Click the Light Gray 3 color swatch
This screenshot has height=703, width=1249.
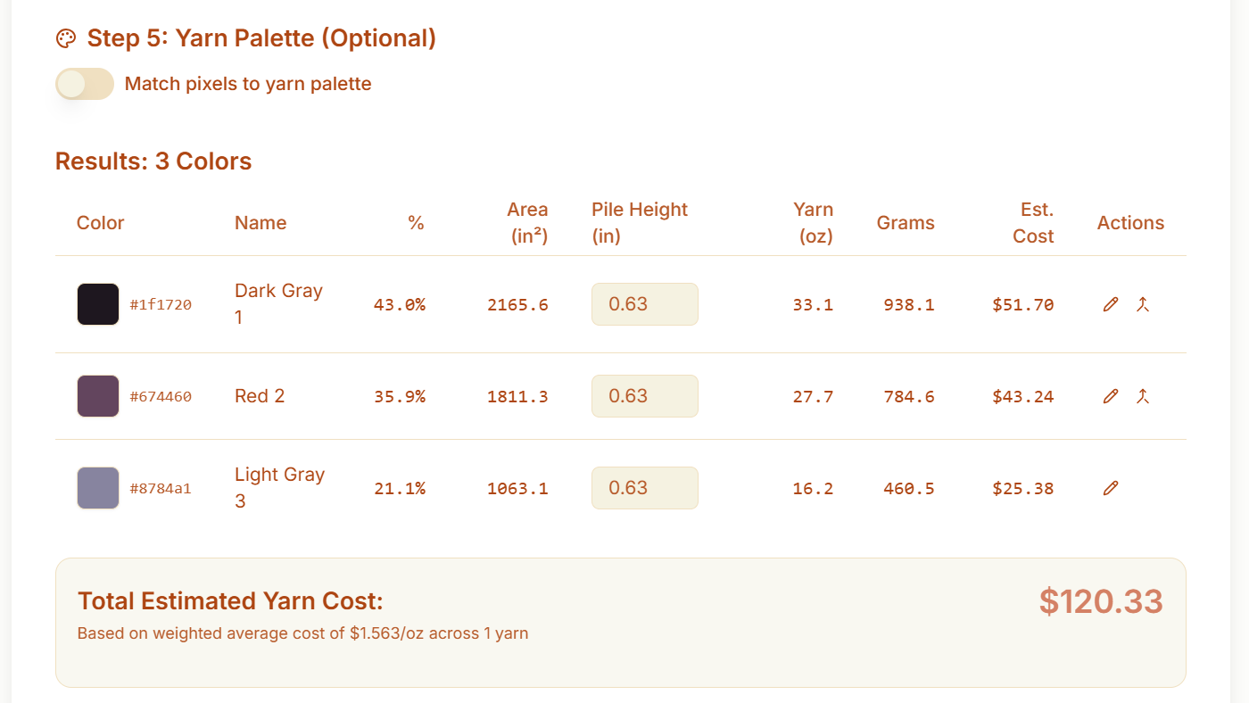coord(97,488)
